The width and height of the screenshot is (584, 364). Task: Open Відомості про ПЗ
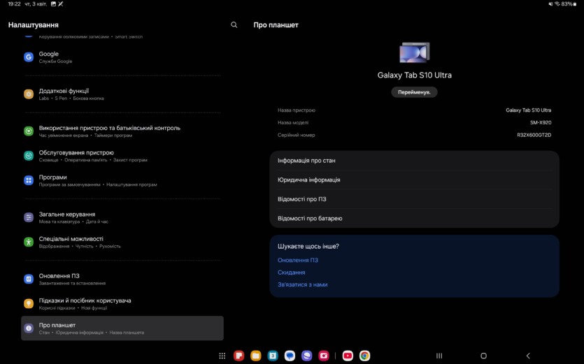coord(414,199)
